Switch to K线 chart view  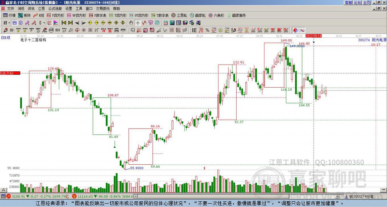pyautogui.click(x=39, y=15)
